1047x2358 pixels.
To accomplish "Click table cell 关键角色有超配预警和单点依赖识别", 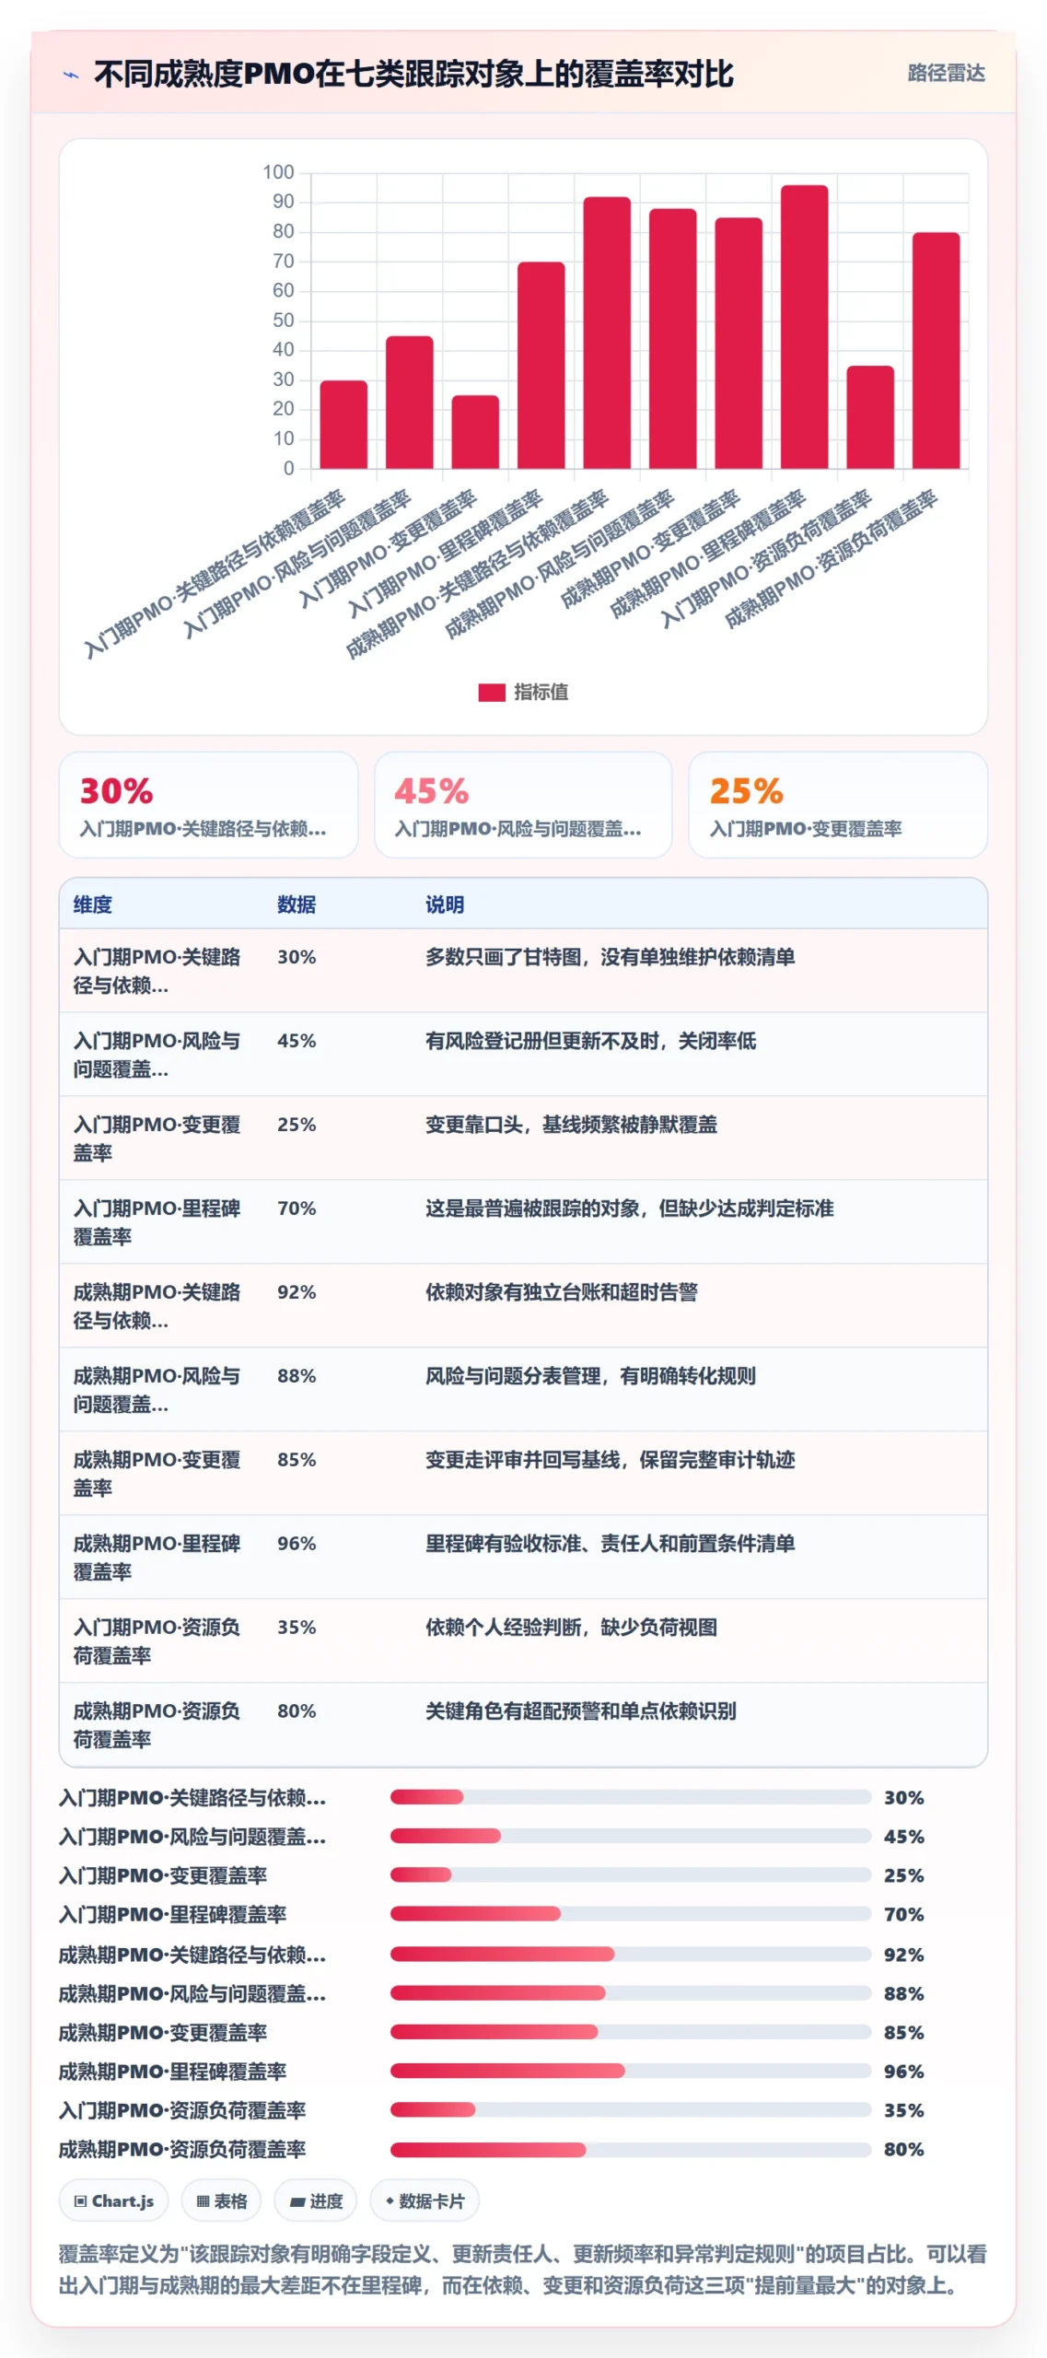I will (x=580, y=1711).
